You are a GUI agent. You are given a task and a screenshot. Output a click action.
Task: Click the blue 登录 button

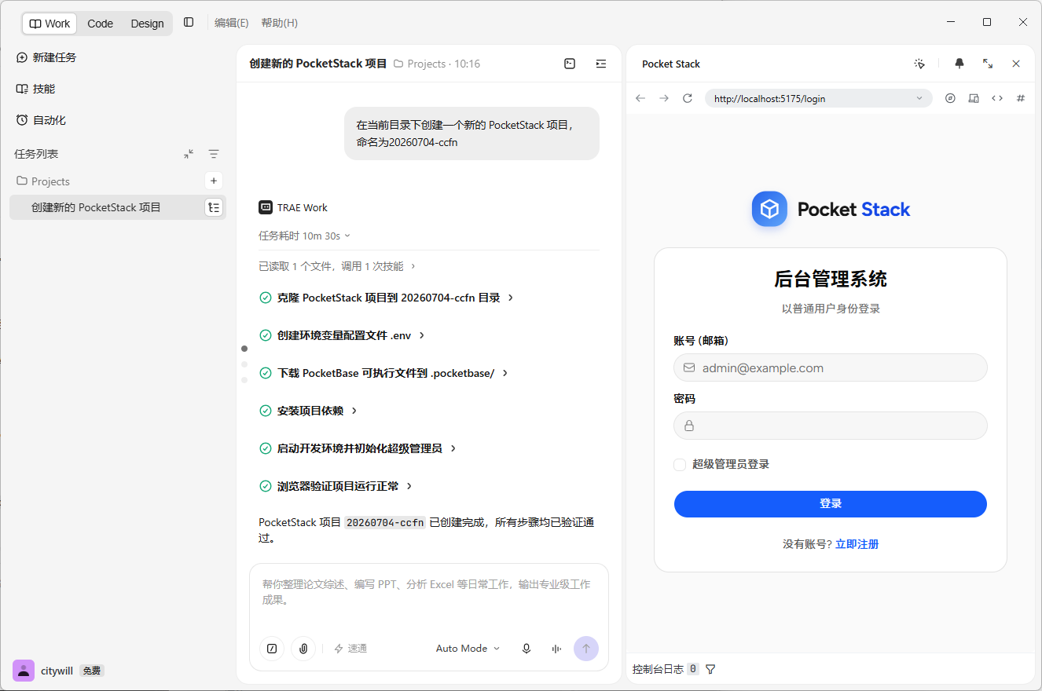(x=831, y=504)
